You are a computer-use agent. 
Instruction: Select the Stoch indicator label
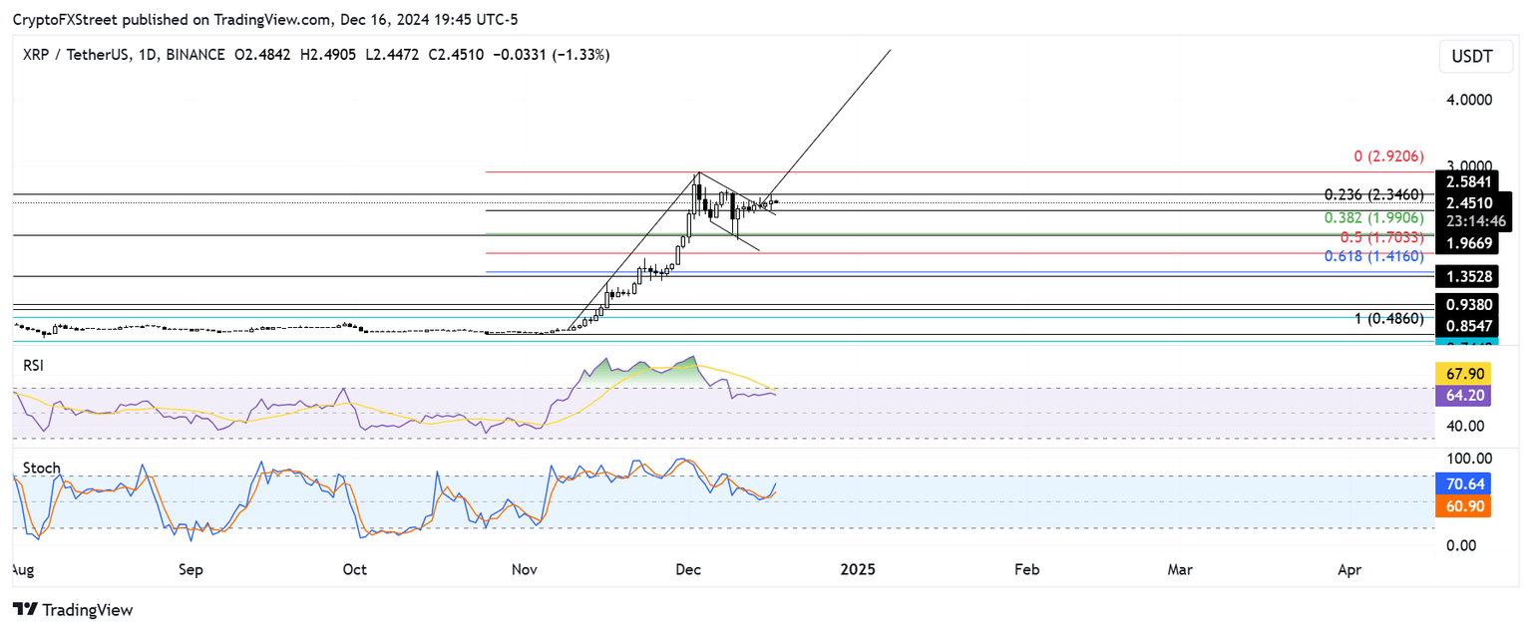coord(41,468)
